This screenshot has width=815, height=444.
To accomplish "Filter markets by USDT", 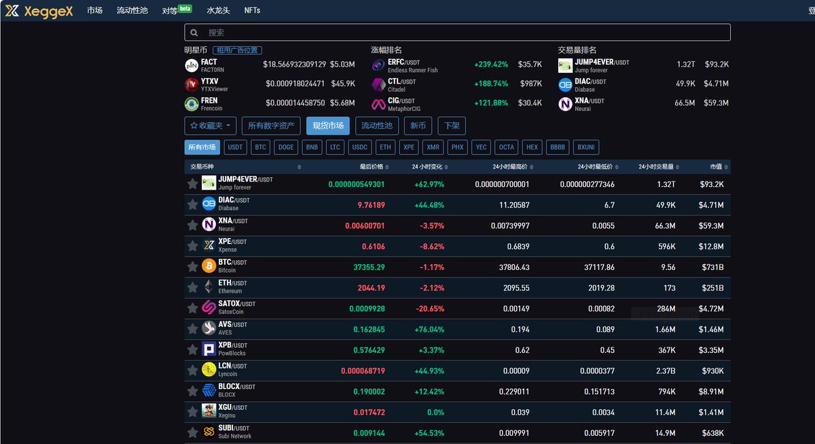I will click(x=236, y=147).
